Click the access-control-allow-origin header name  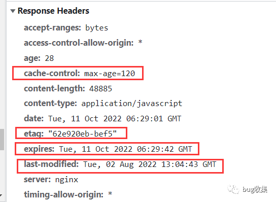[79, 43]
